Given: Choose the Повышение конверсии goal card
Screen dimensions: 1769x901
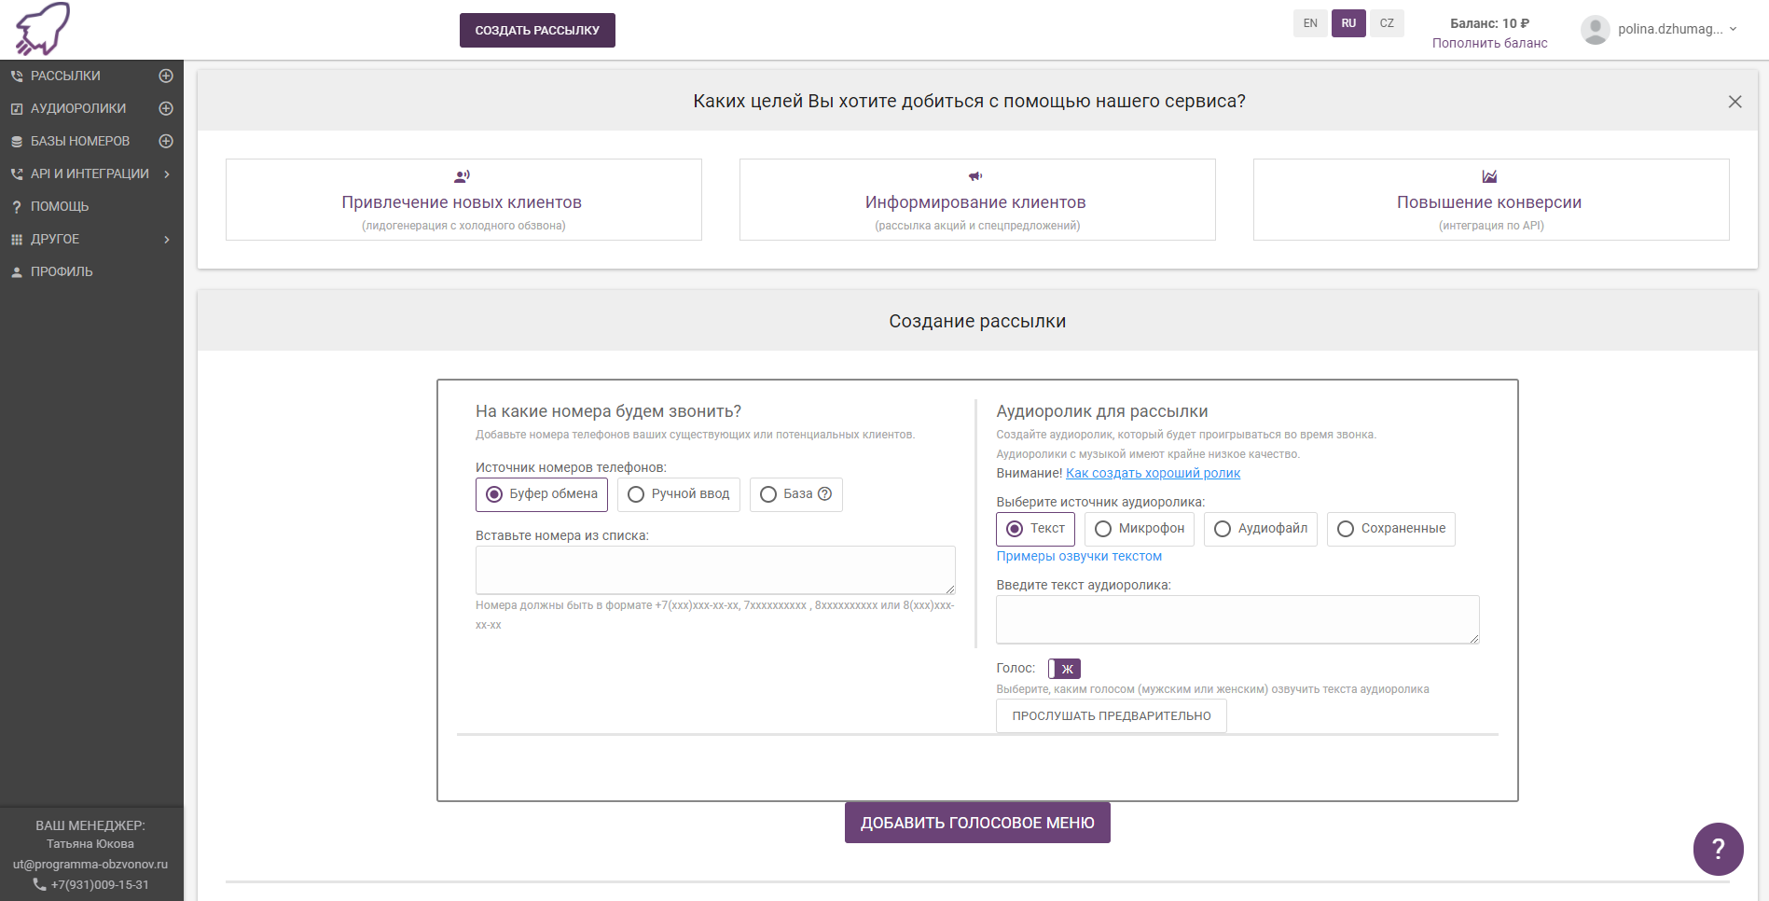Looking at the screenshot, I should click(1491, 200).
